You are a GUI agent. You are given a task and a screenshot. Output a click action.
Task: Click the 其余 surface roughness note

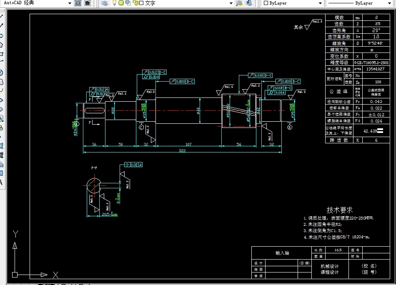coord(298,27)
